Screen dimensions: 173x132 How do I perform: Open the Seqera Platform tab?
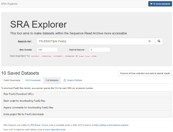(73, 80)
